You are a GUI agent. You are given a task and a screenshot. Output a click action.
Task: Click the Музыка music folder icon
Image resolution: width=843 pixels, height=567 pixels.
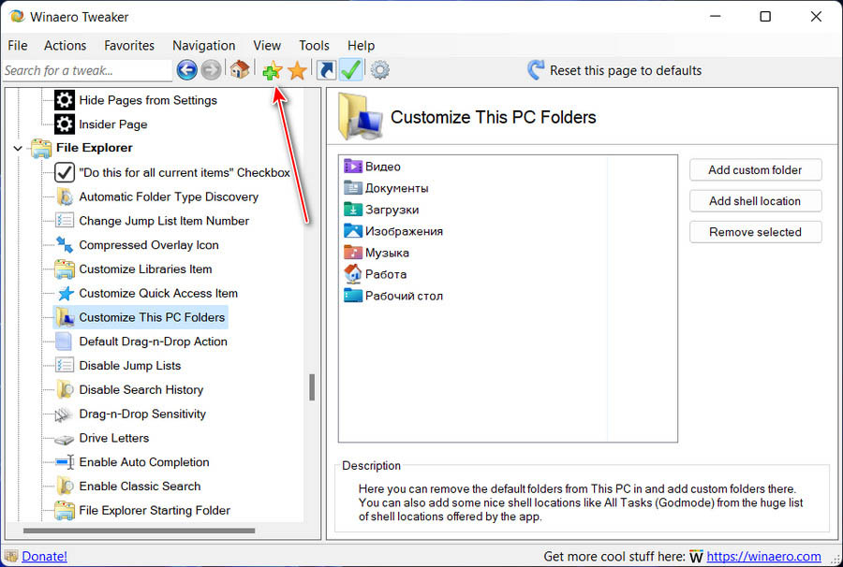(353, 253)
